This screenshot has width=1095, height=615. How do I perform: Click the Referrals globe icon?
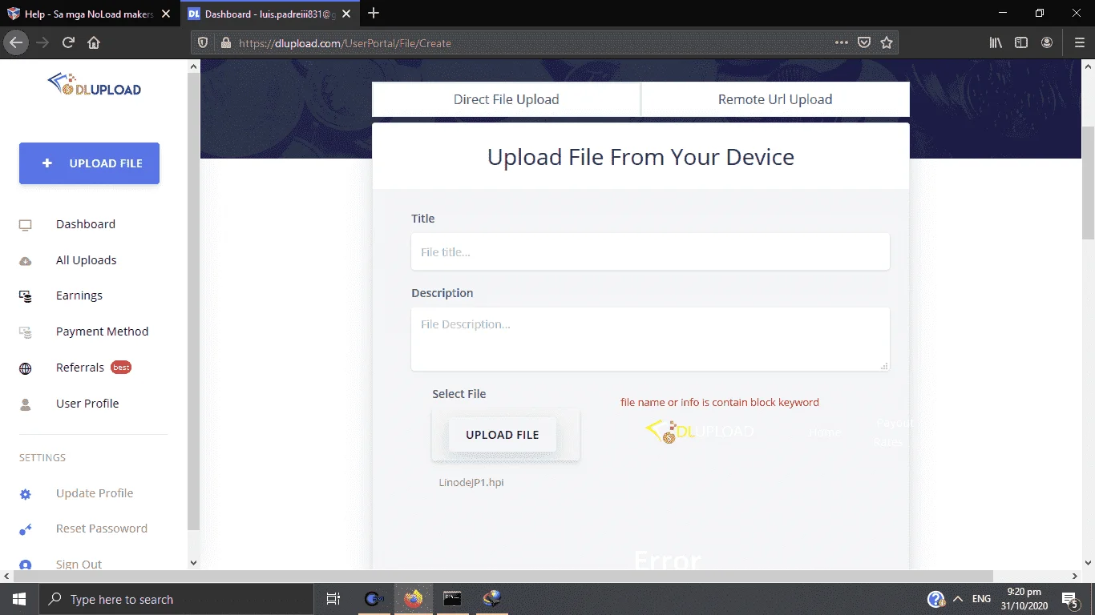(26, 368)
